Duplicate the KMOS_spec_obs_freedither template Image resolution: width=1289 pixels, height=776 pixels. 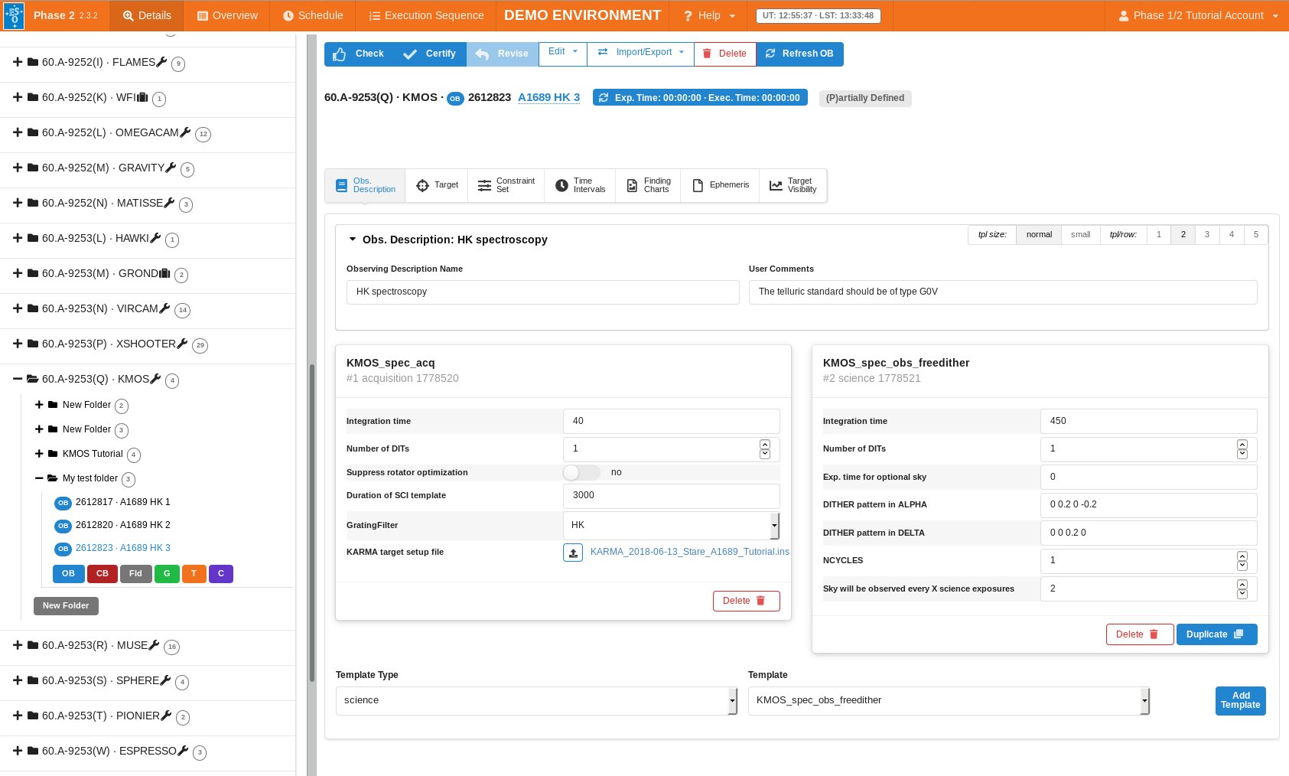pos(1216,634)
